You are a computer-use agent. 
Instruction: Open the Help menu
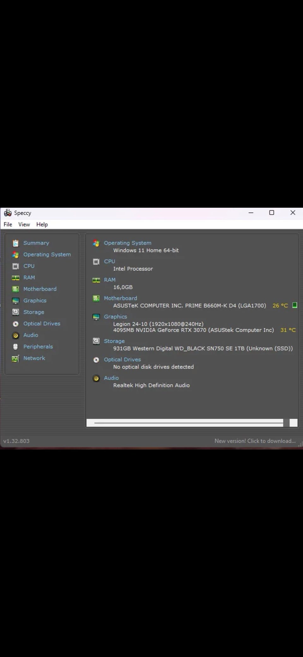(42, 224)
